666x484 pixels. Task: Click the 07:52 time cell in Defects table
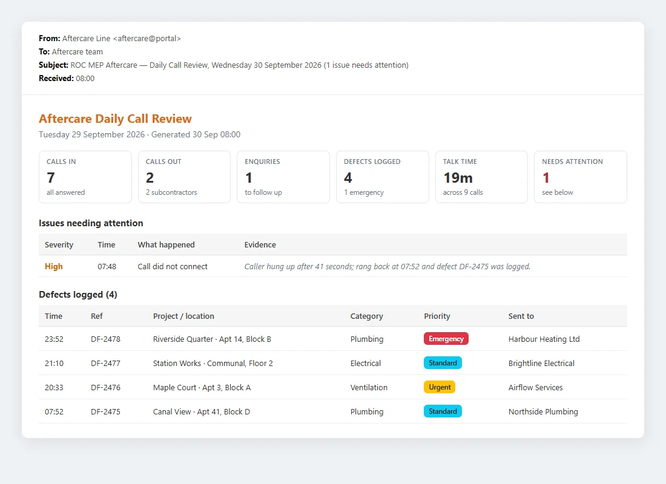point(54,411)
